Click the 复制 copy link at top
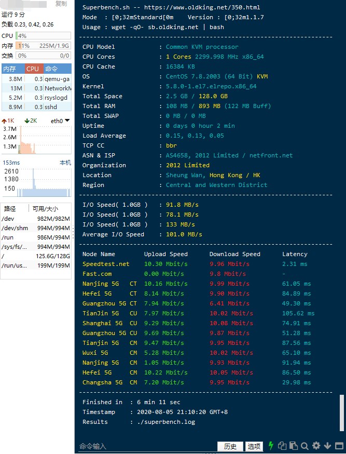346x454 pixels. tap(61, 4)
